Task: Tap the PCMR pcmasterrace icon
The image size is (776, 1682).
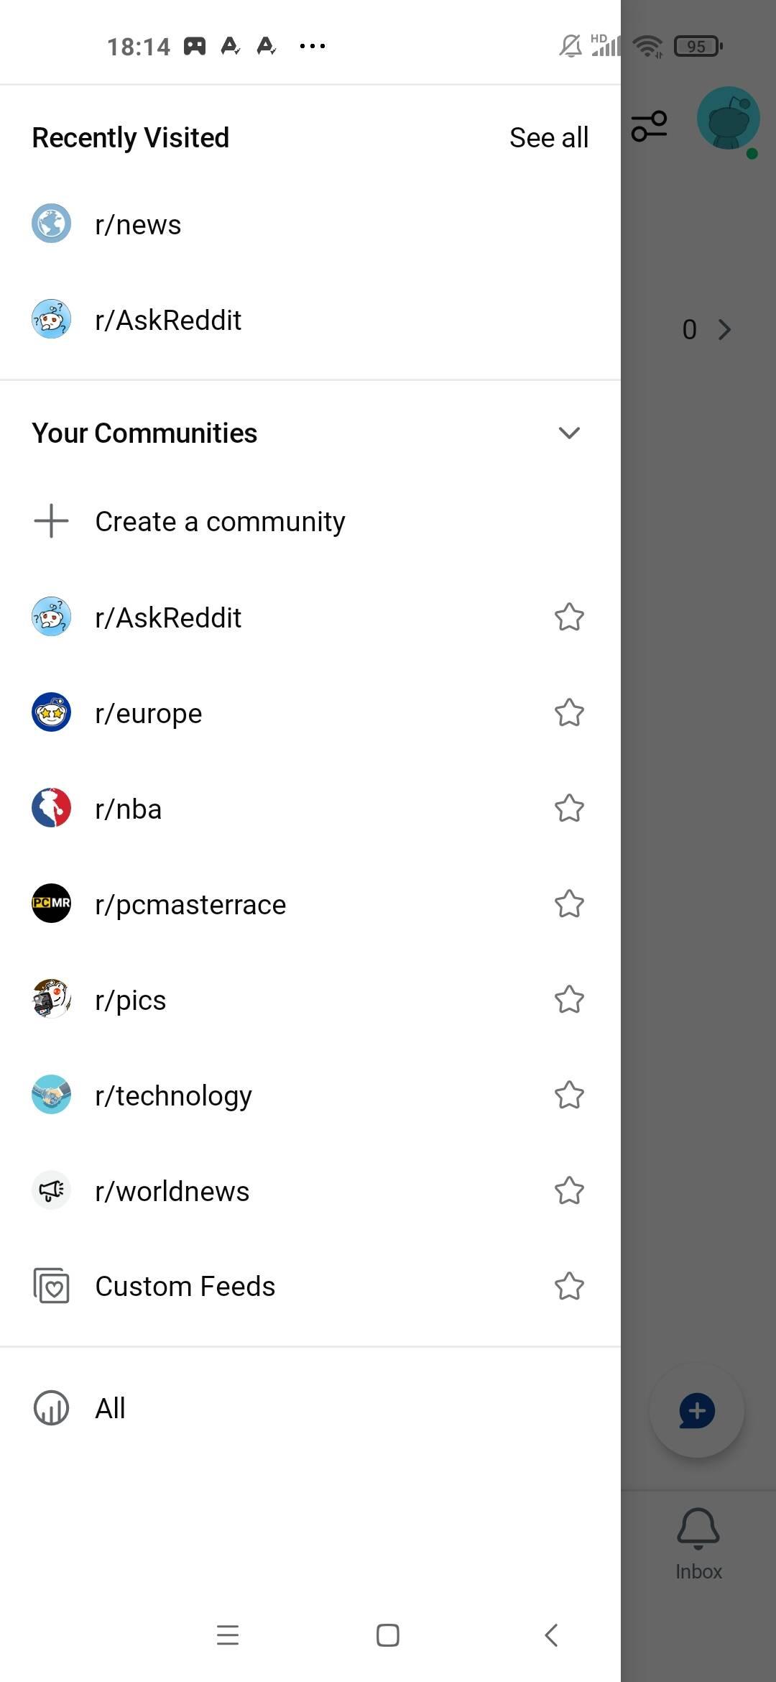Action: [x=51, y=904]
